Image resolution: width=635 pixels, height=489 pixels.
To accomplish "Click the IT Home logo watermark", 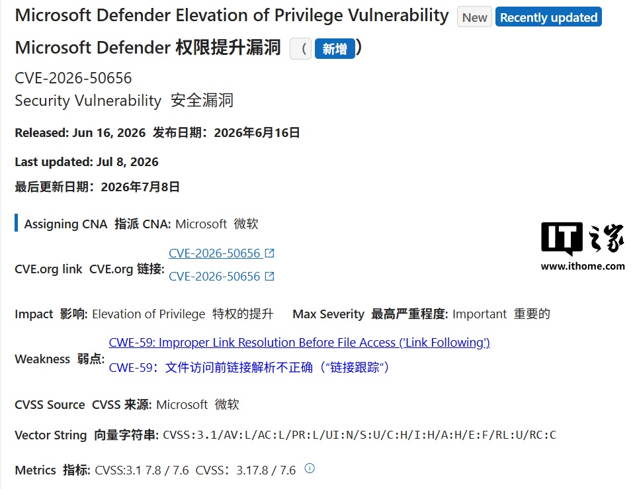I will [x=582, y=239].
